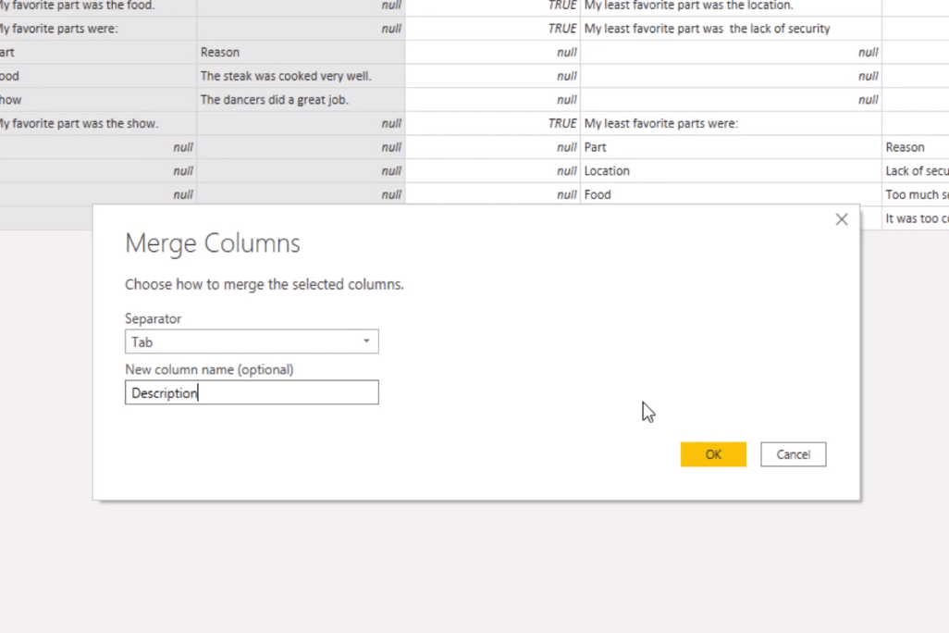The width and height of the screenshot is (949, 633).
Task: Select cell 'My least favorite part was the location.'
Action: tap(731, 6)
